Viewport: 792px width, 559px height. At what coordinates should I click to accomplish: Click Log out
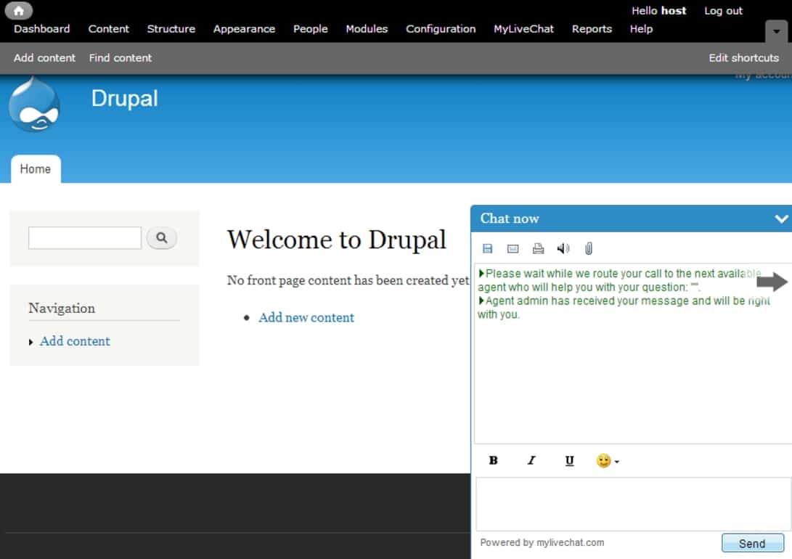point(723,11)
